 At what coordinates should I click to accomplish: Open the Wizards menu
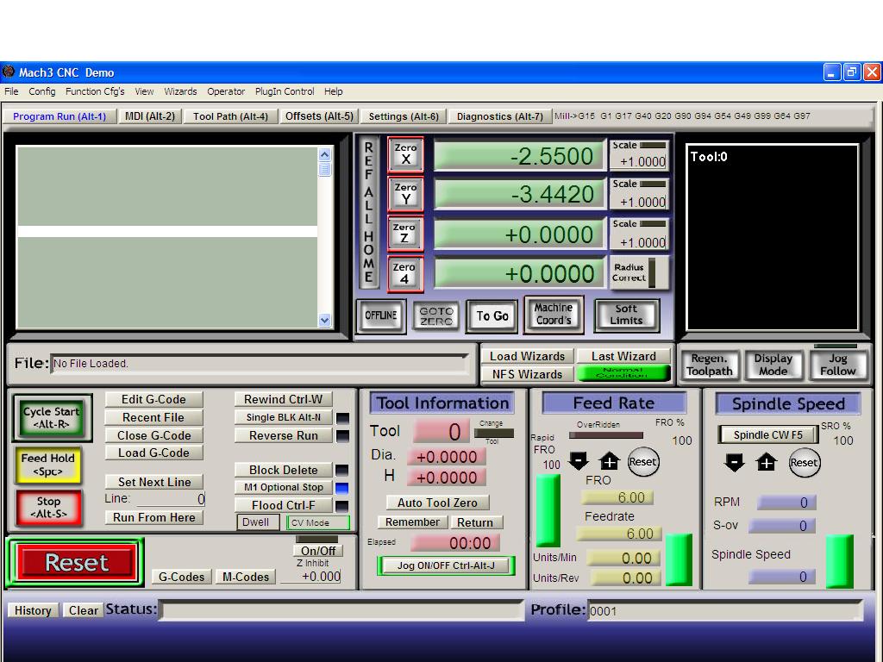coord(180,91)
